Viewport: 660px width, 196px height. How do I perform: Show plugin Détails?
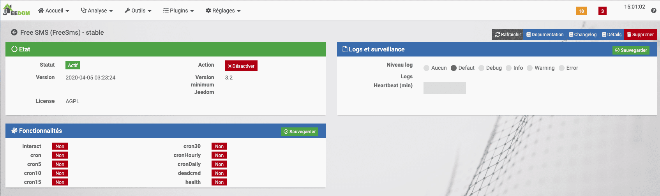point(611,34)
